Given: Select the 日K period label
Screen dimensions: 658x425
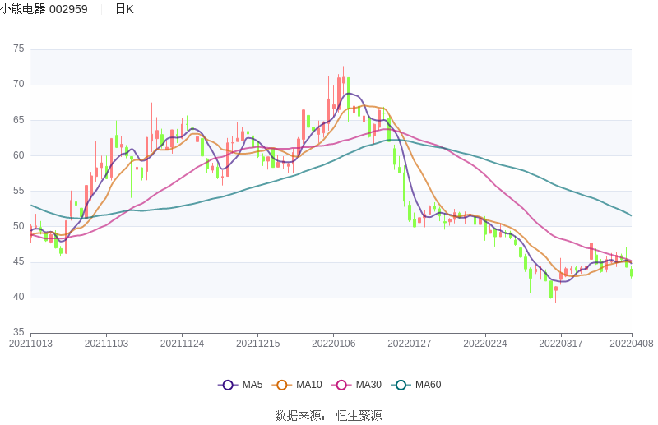Looking at the screenshot, I should click(124, 9).
